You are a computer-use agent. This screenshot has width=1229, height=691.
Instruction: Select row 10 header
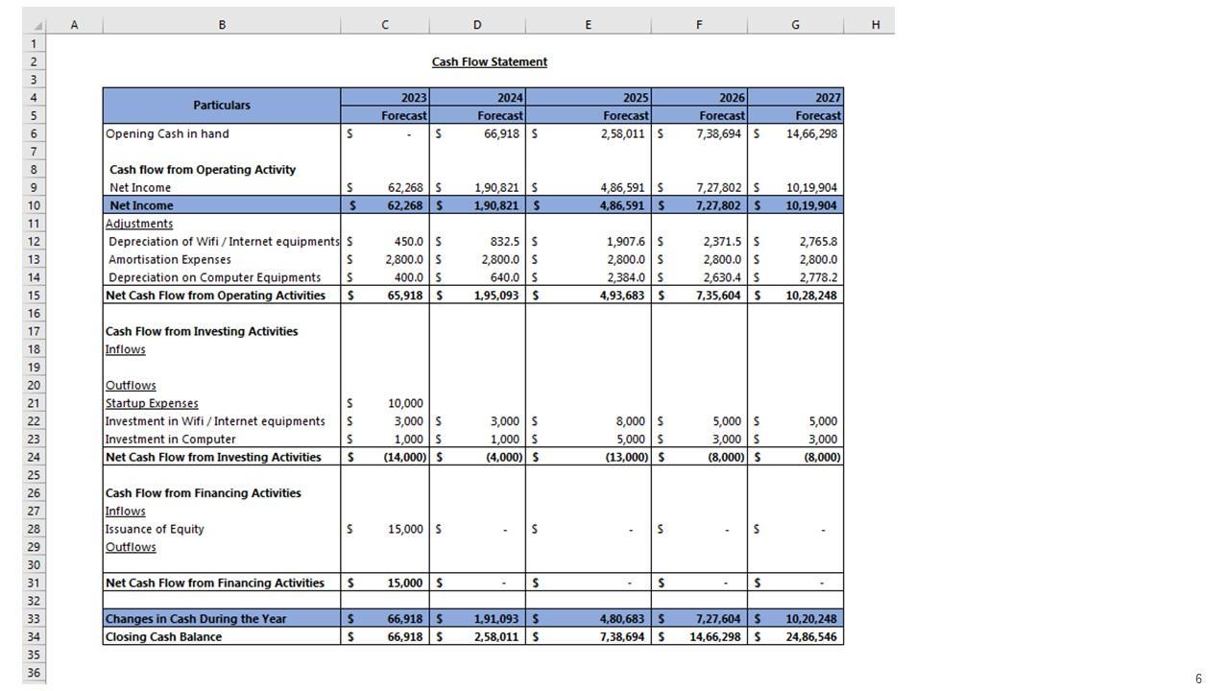click(x=34, y=205)
